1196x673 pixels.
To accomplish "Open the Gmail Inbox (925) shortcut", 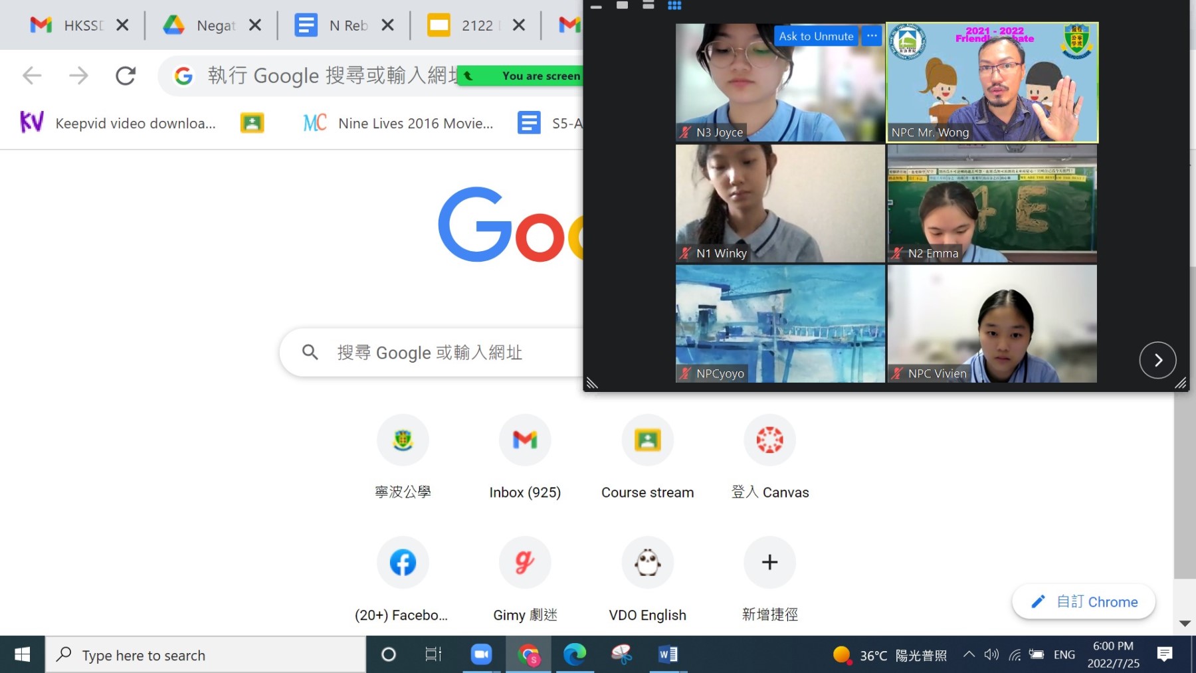I will coord(525,457).
